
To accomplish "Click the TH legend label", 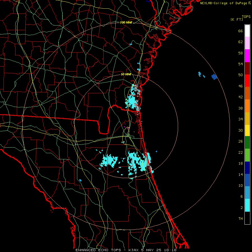I will pyautogui.click(x=241, y=219).
